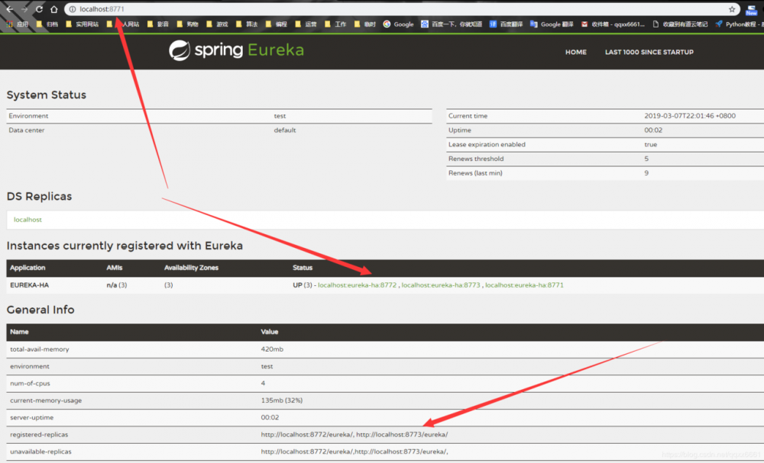Select total-avail-memory value 420mb
764x463 pixels.
click(x=272, y=349)
